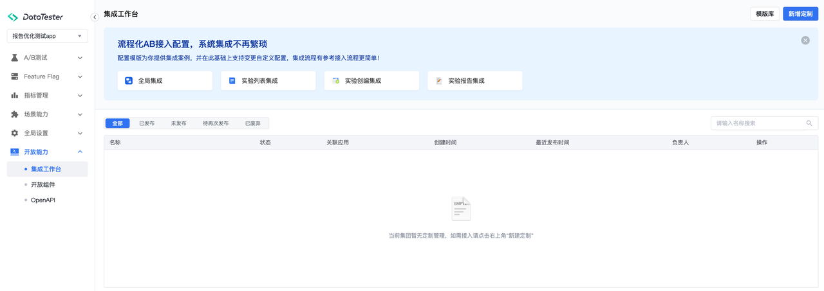This screenshot has width=824, height=291.
Task: Click the empty state message 当前集团暂无定制管理
Action: pos(461,236)
